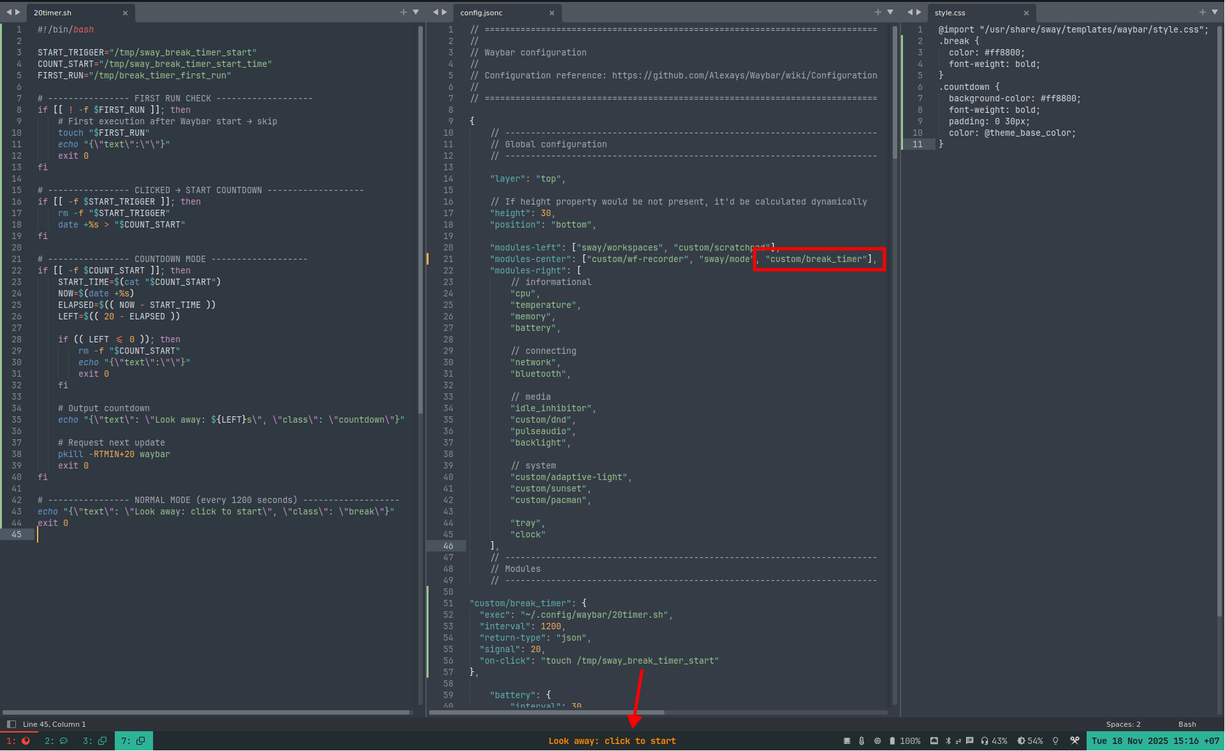1225x751 pixels.
Task: Click 'Look away: click to start' timer
Action: (612, 741)
